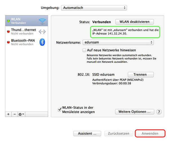
Task: Select the Bluetooth-PAN service entry
Action: click(26, 42)
